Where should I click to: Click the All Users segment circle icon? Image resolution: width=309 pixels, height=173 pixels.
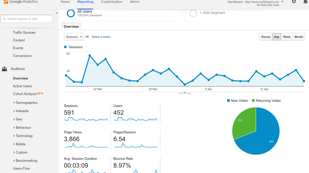click(71, 13)
